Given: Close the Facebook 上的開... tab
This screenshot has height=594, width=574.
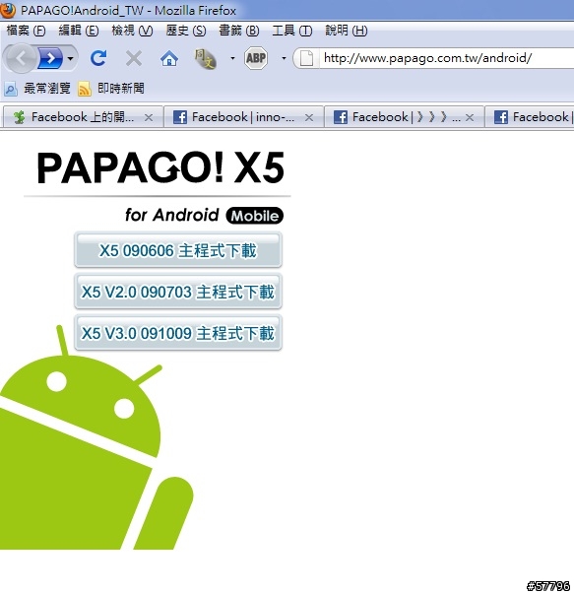Looking at the screenshot, I should point(149,118).
